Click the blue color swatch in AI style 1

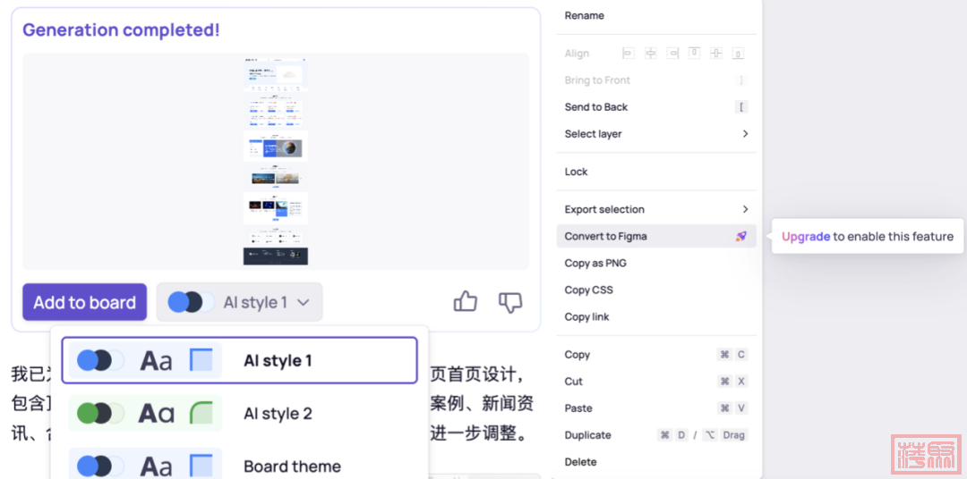pos(88,360)
